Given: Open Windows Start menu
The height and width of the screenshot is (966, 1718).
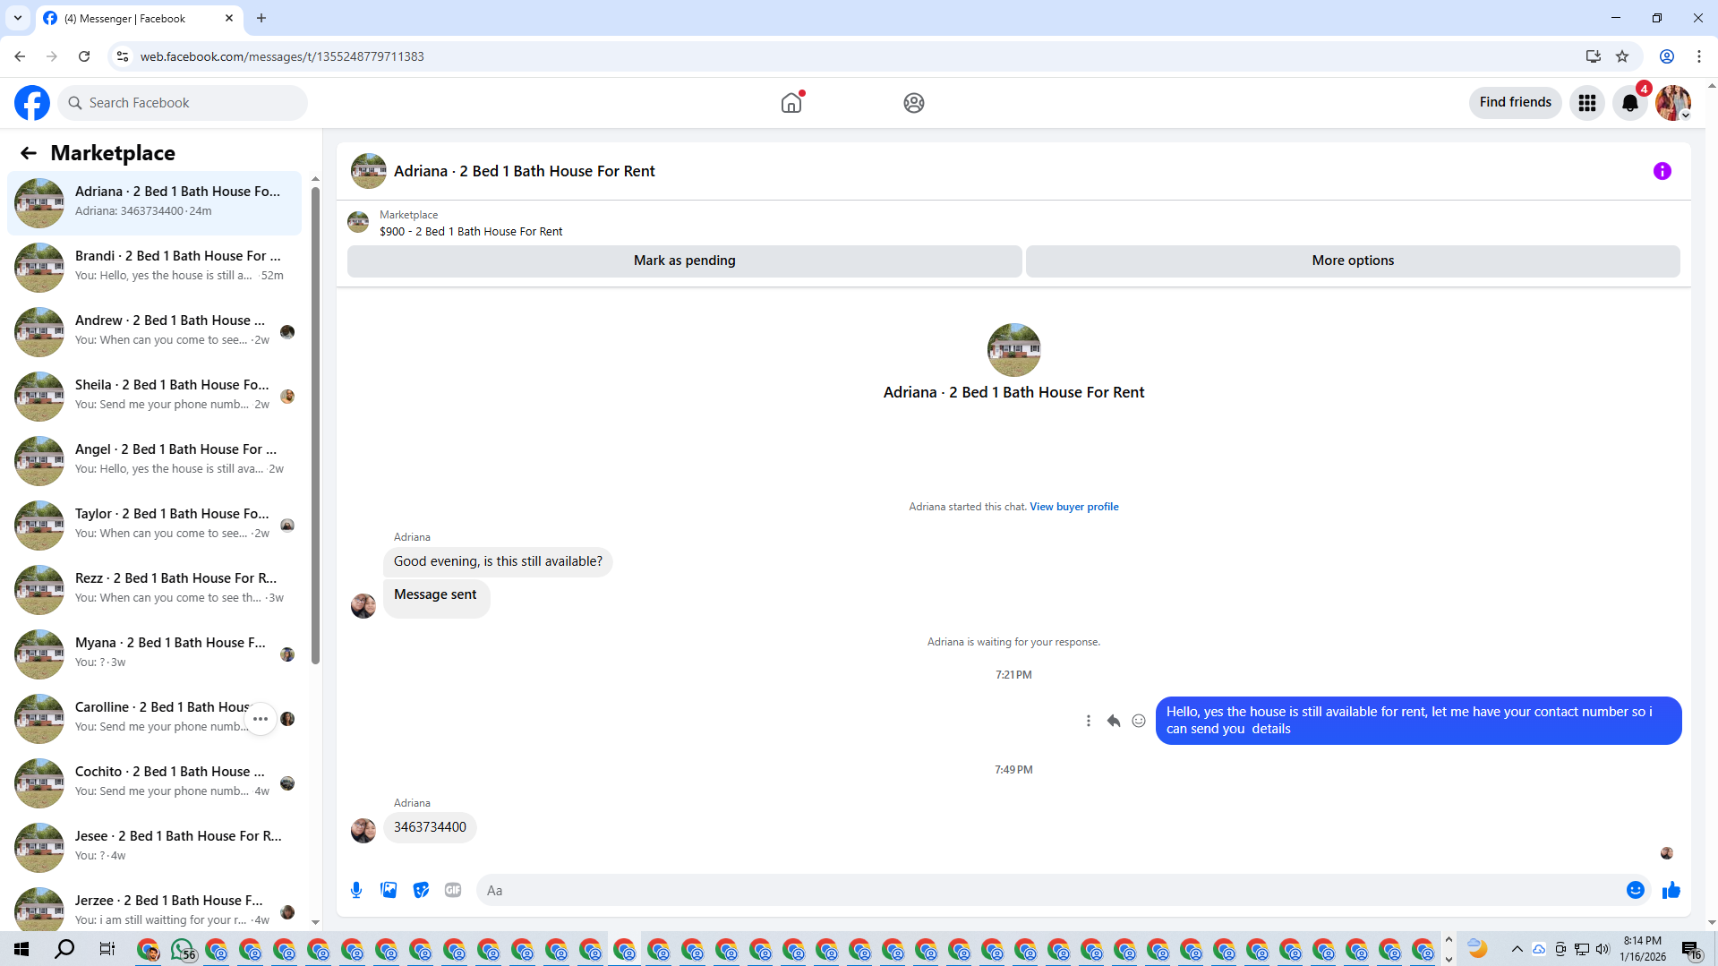Looking at the screenshot, I should point(21,949).
